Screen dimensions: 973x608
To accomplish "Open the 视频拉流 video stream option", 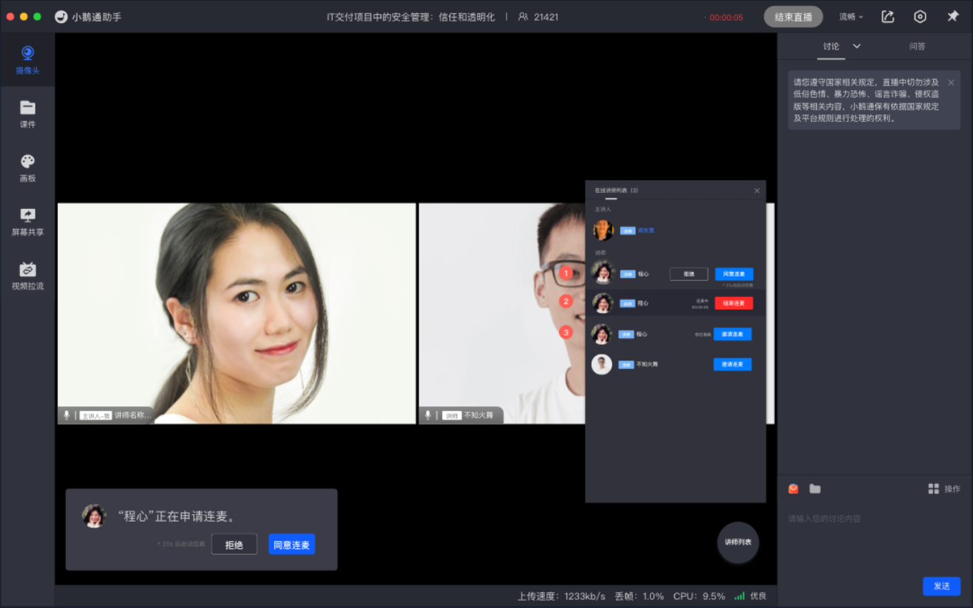I will pyautogui.click(x=27, y=275).
